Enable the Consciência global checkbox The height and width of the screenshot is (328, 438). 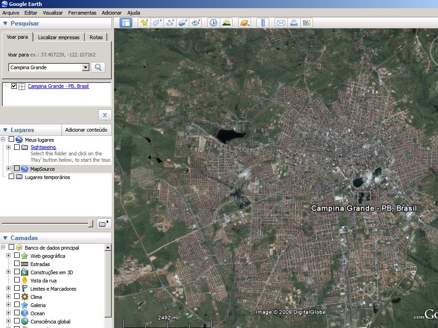click(x=17, y=321)
